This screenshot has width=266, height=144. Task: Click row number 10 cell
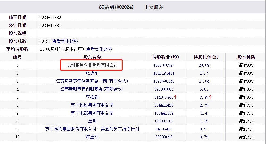[x=18, y=137]
